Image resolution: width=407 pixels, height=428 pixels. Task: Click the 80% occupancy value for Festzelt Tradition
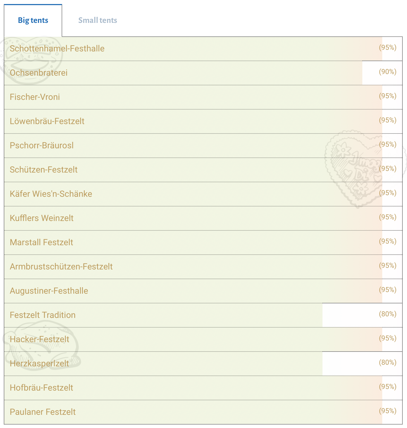click(388, 314)
